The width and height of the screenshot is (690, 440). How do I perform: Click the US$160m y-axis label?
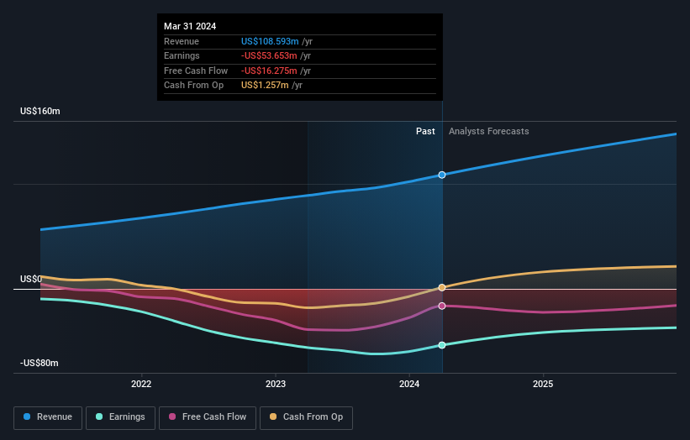point(40,111)
